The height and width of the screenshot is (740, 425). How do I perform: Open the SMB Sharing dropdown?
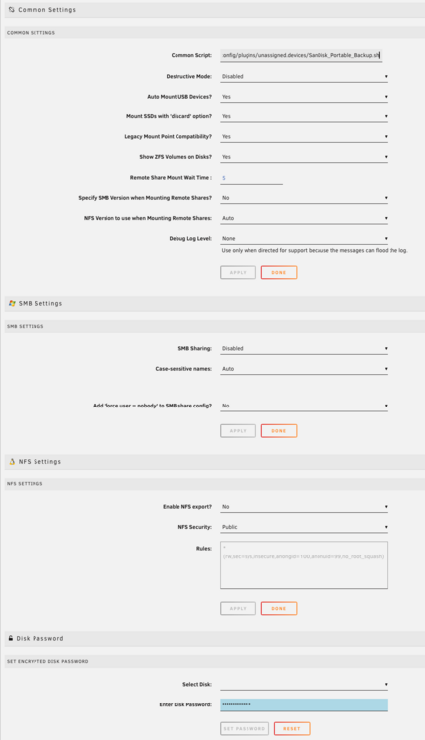[x=304, y=348]
